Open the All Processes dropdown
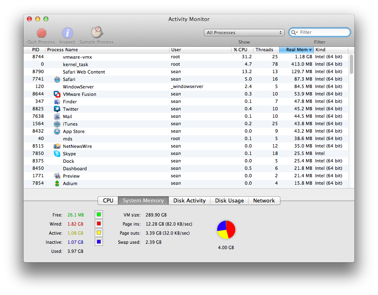Screen dimensions: 378x295 [x=244, y=33]
